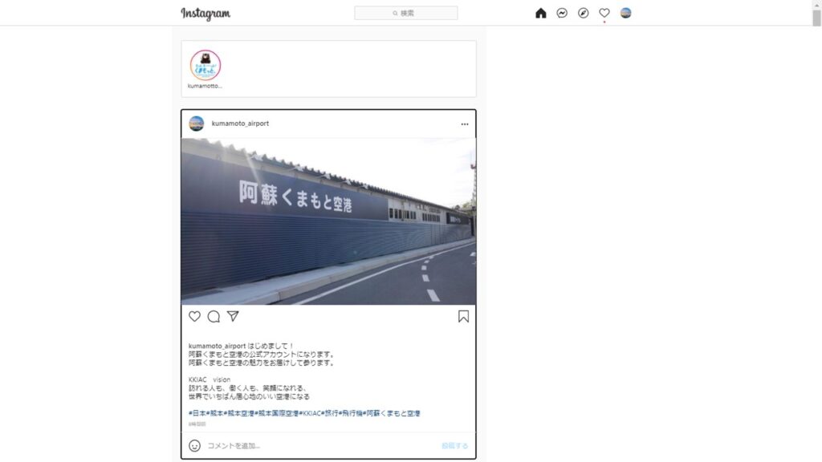The image size is (822, 462).
Task: Open Messenger direct messages icon
Action: coord(562,13)
